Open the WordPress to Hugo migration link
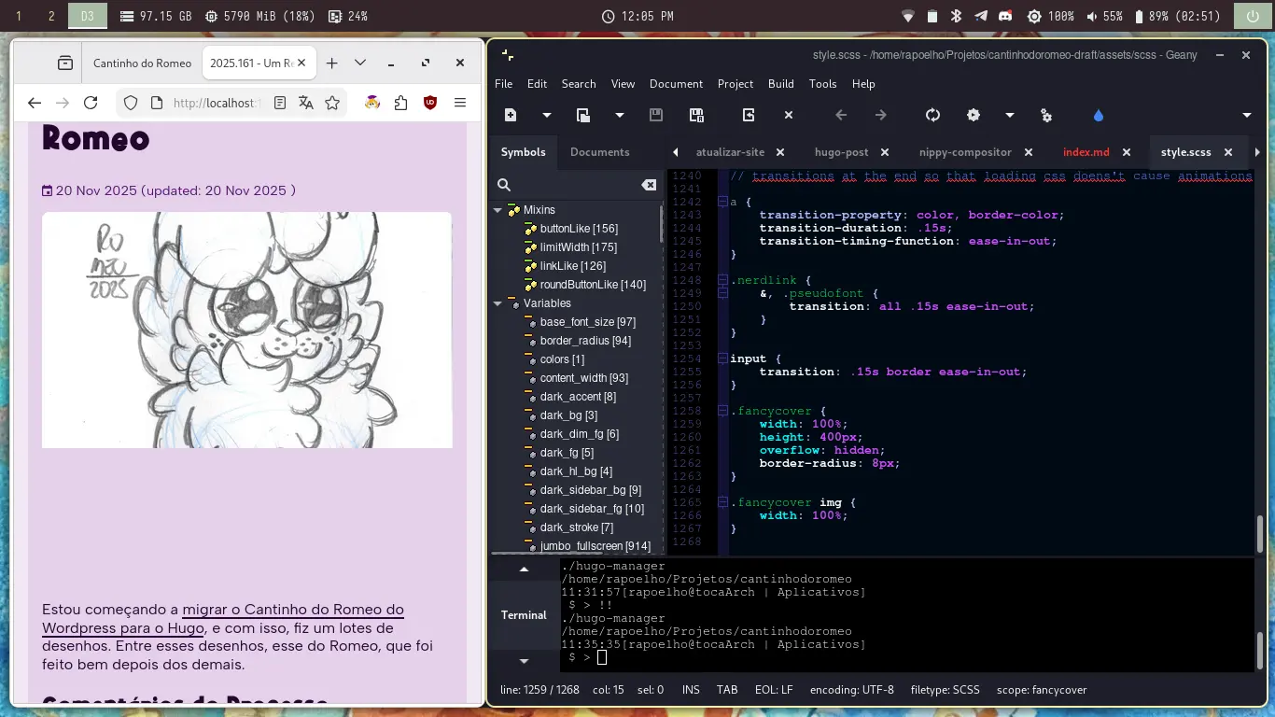The height and width of the screenshot is (717, 1275). (x=292, y=610)
